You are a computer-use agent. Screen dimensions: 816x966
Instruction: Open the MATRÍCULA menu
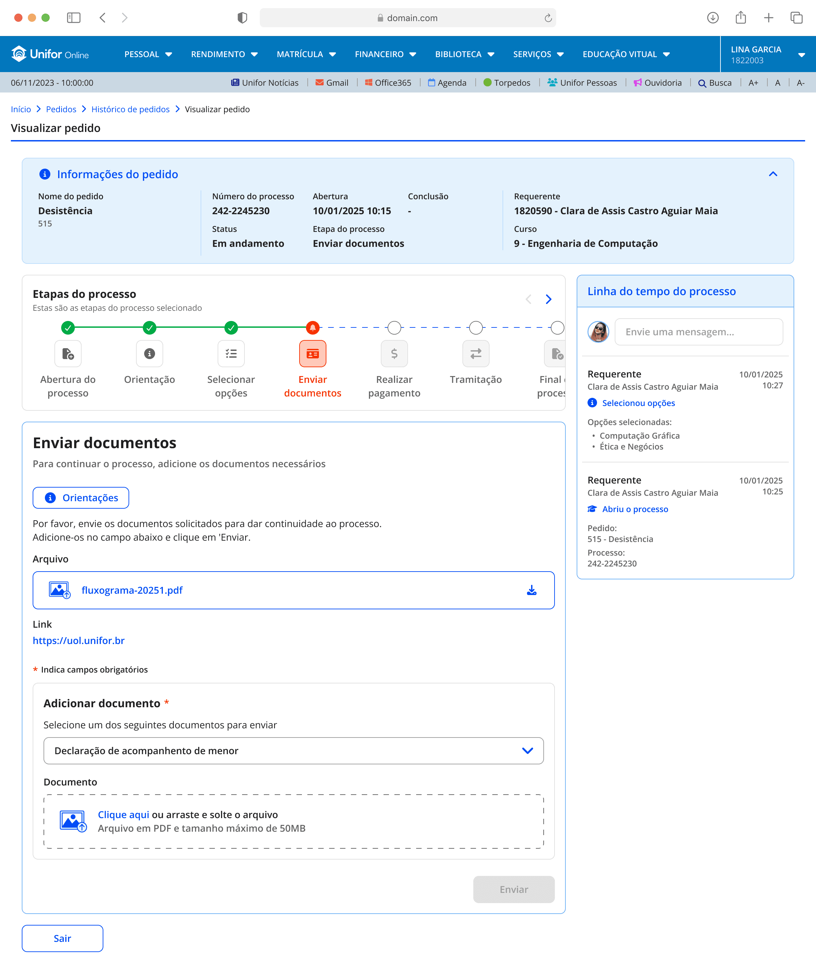coord(306,54)
